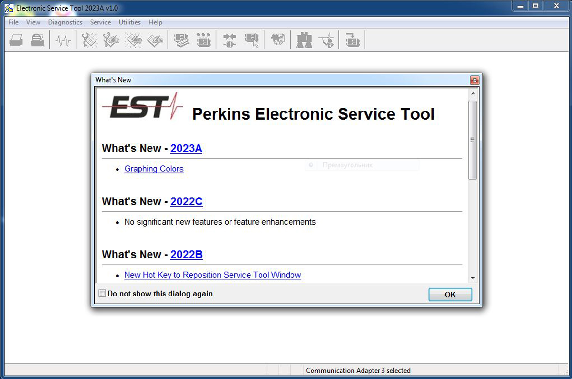Screen dimensions: 572x379
Task: Open Active Diagnostic Codes stethoscope icon
Action: point(89,40)
